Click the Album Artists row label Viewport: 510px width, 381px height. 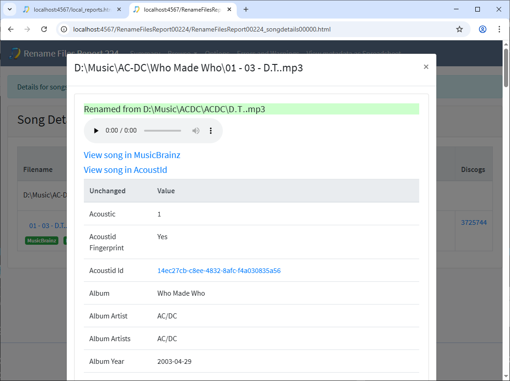coord(110,339)
